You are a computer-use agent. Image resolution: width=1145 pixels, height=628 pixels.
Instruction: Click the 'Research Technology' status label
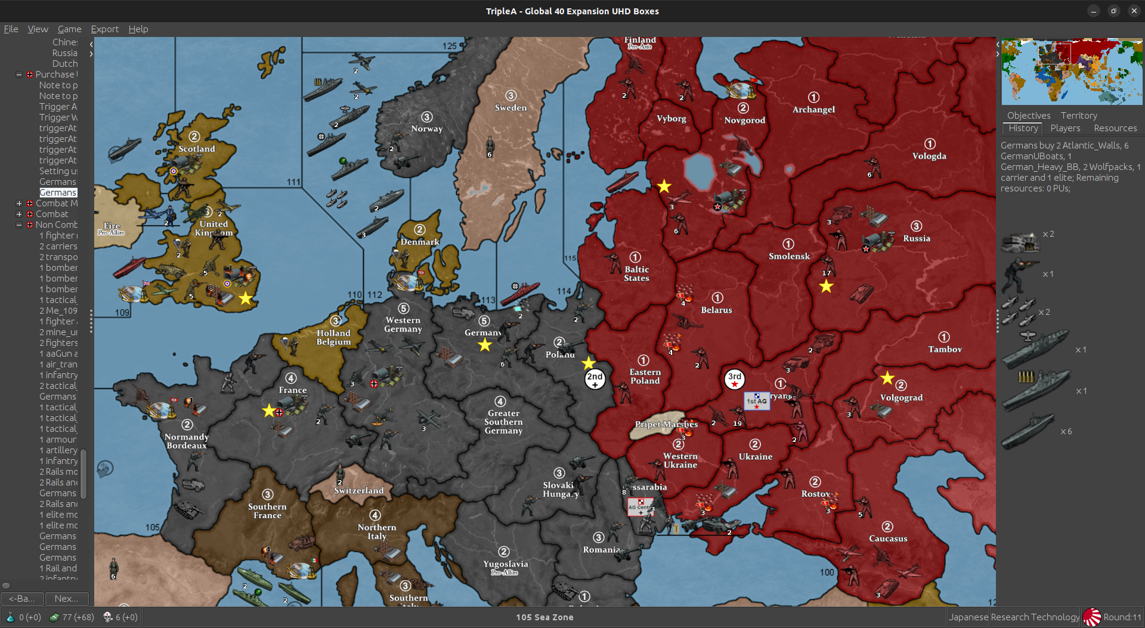click(x=1035, y=617)
